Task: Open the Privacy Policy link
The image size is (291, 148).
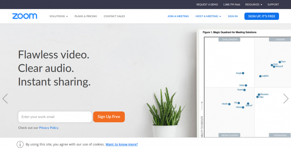Action: [x=49, y=128]
